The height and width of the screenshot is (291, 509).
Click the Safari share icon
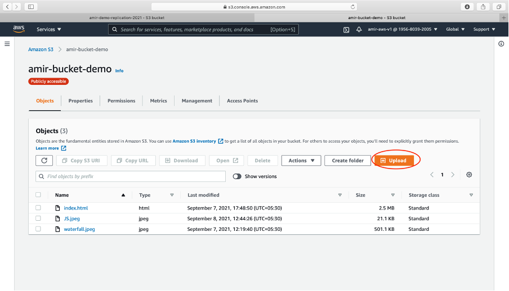click(483, 7)
